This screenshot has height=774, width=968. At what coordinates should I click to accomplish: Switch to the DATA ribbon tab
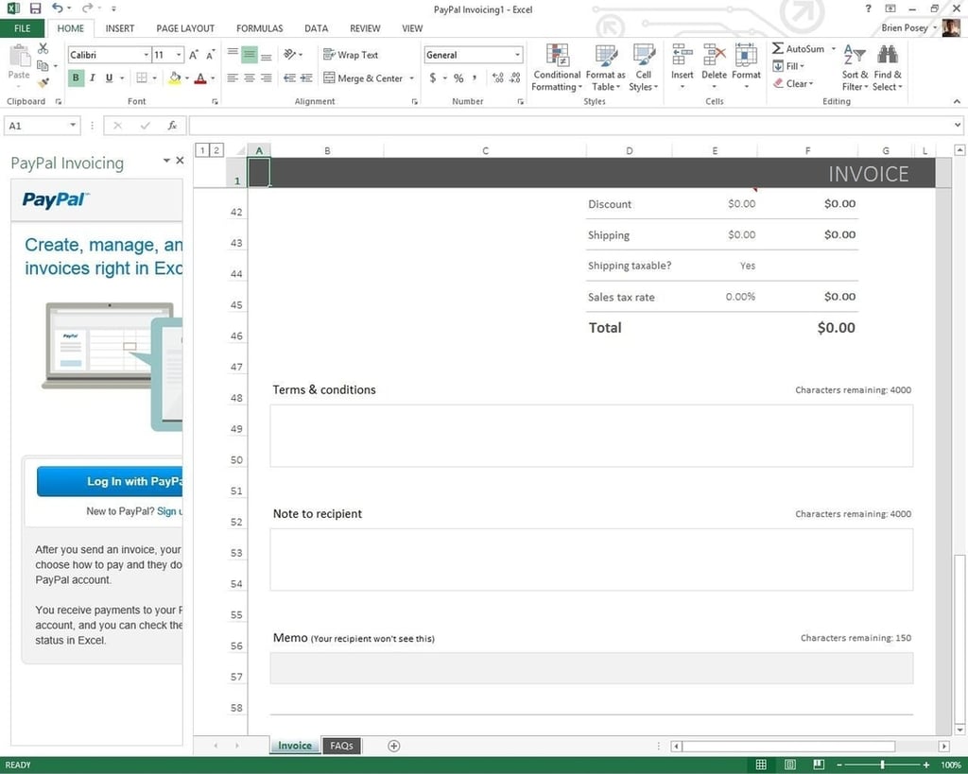pos(316,28)
